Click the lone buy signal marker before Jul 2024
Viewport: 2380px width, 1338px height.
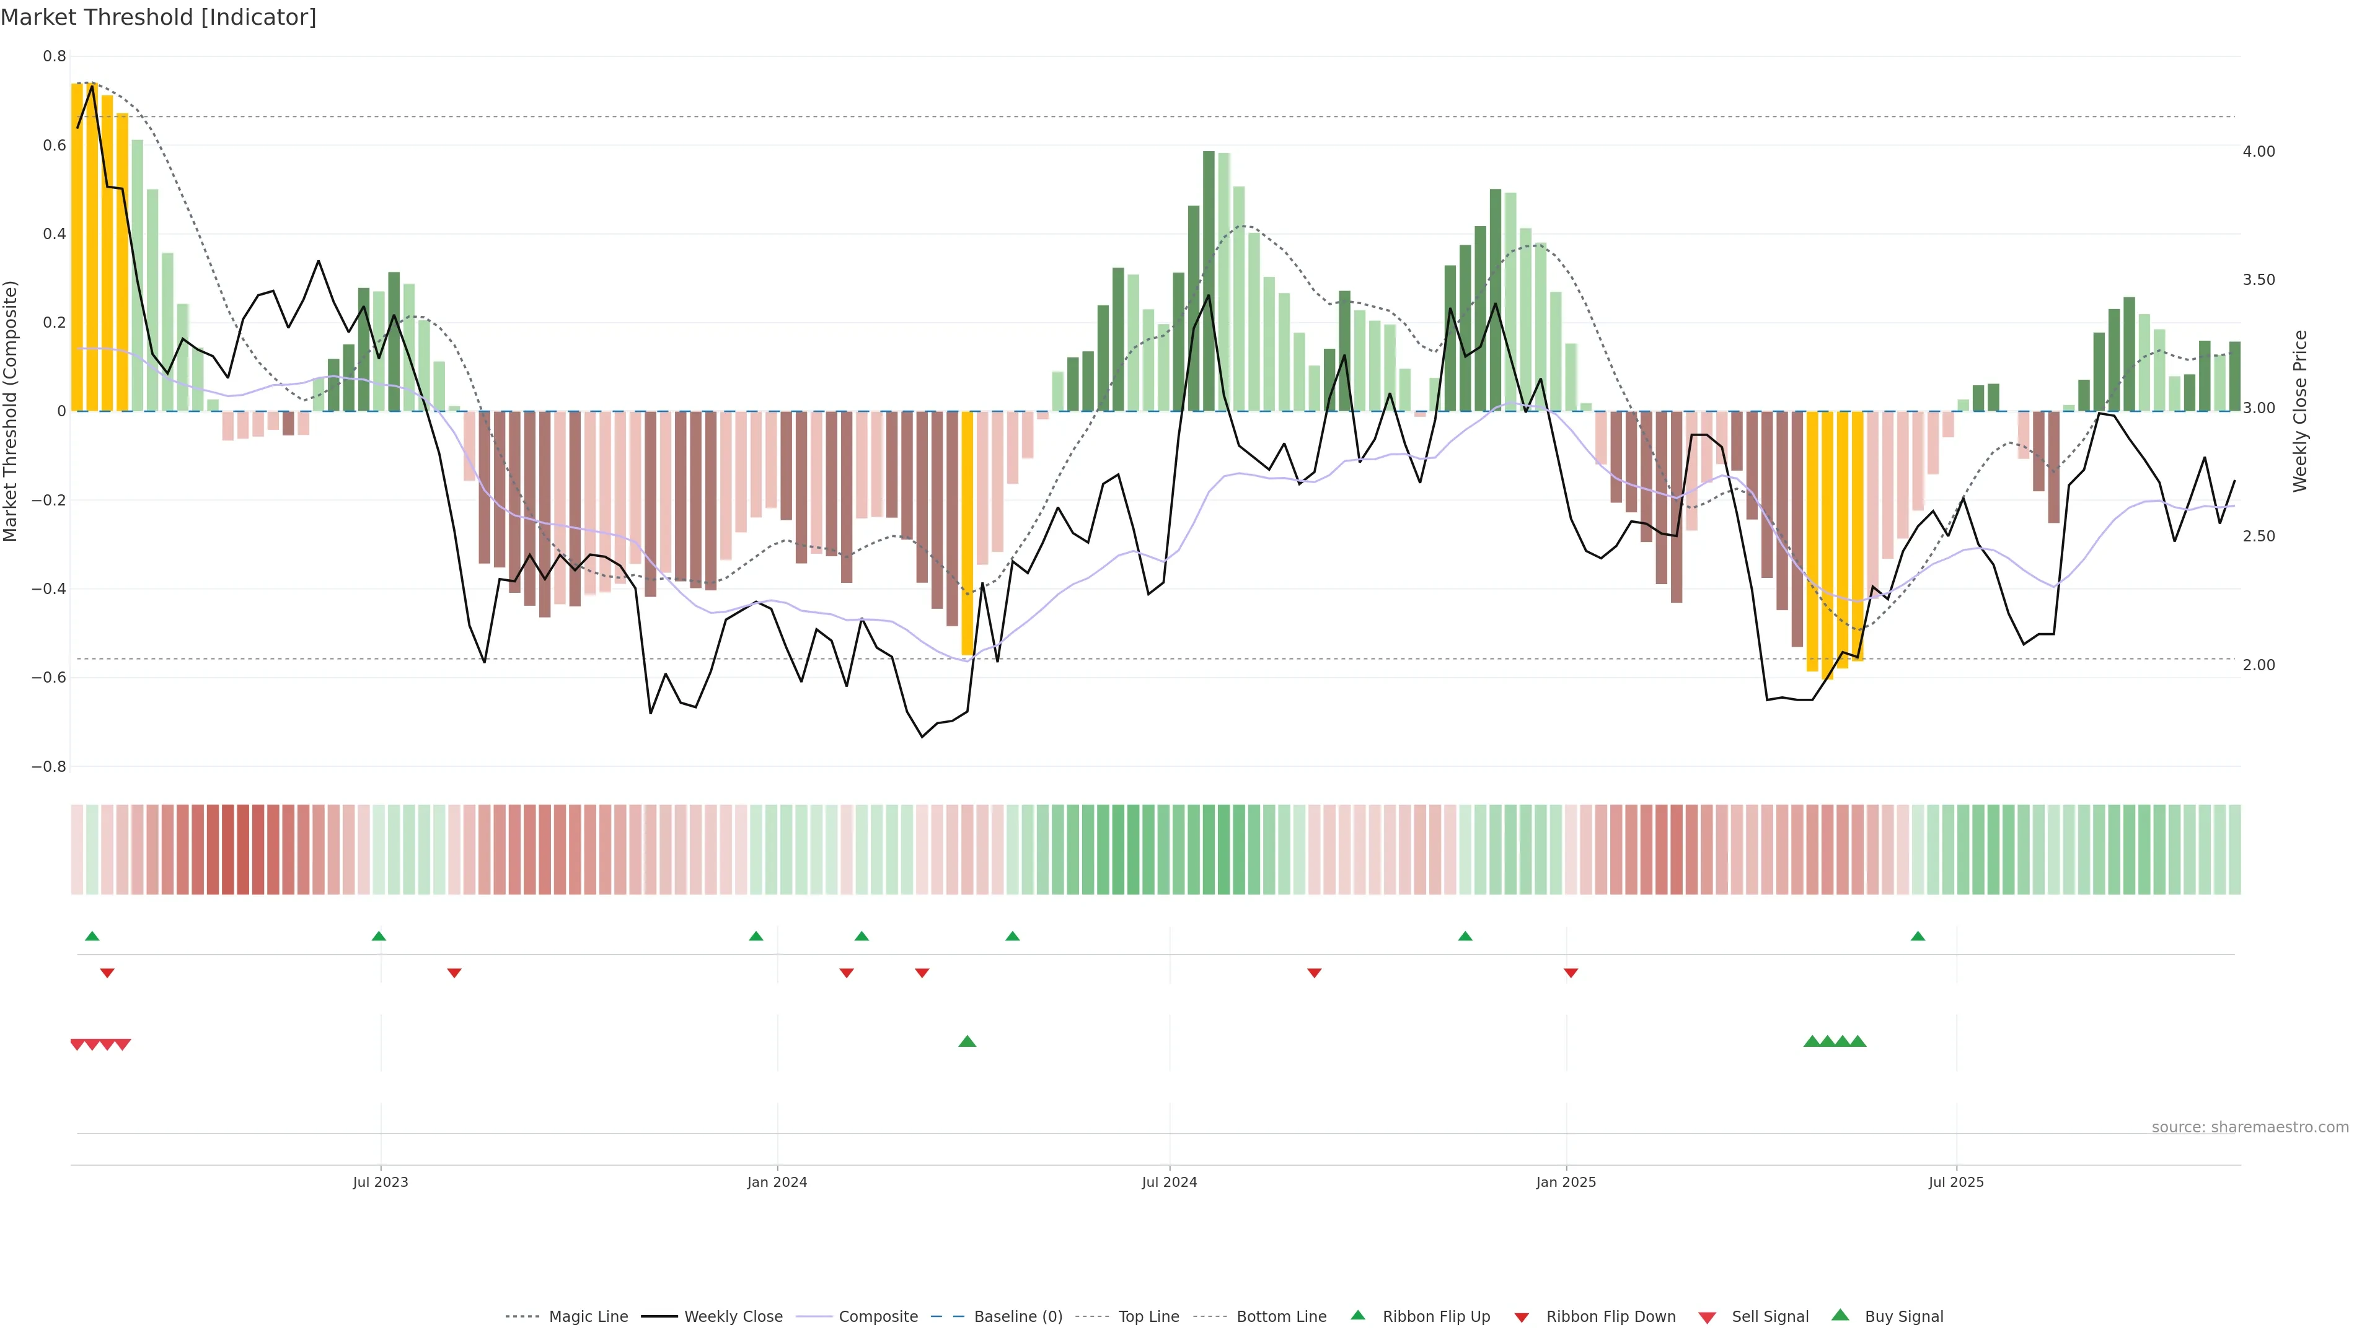(x=967, y=1041)
